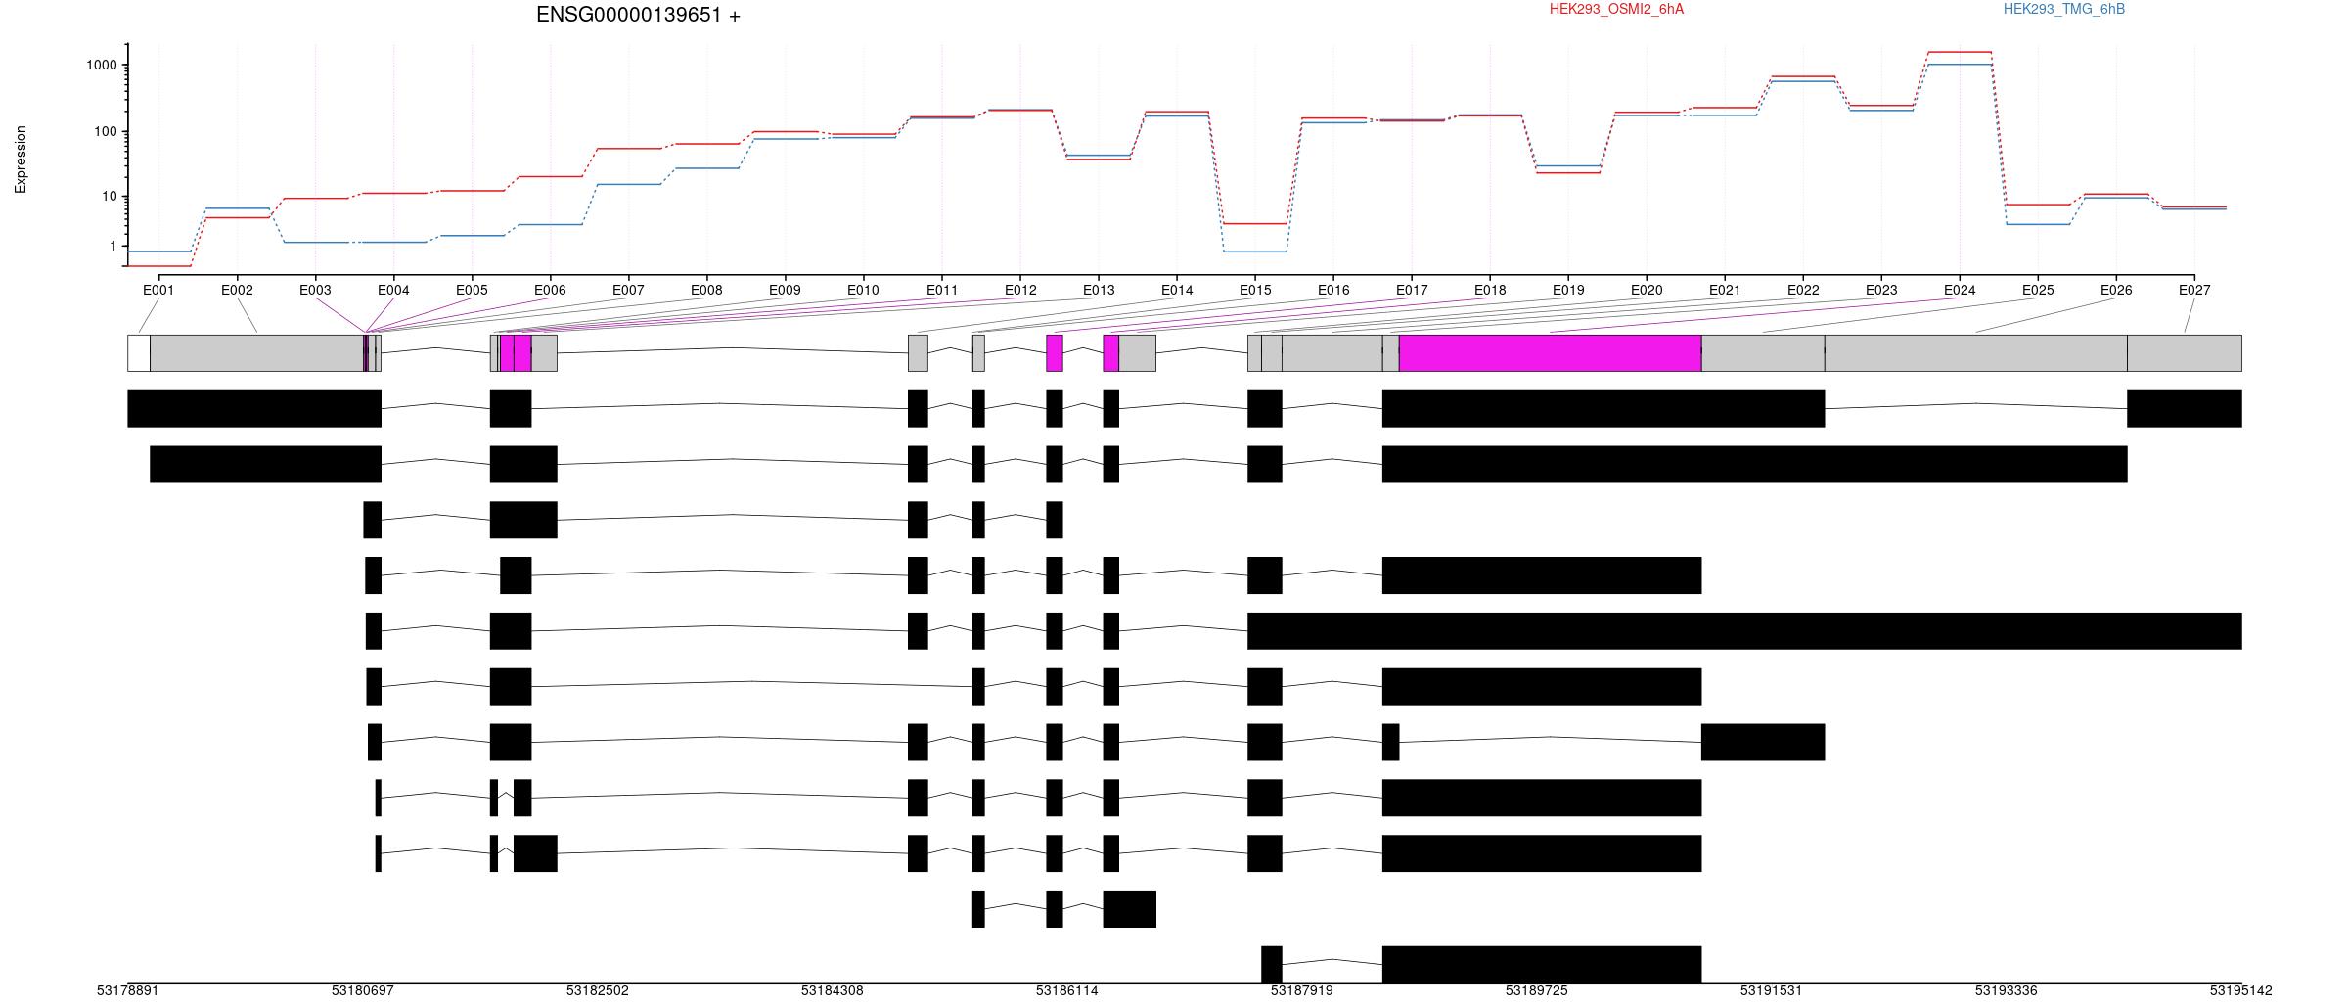Click the gene title ENSG00000139651 +
The height and width of the screenshot is (1008, 2348).
(x=638, y=15)
